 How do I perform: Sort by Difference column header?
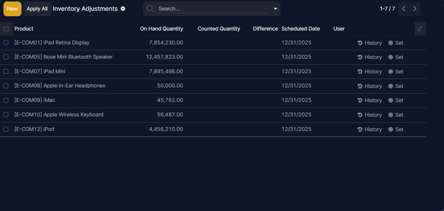point(265,29)
